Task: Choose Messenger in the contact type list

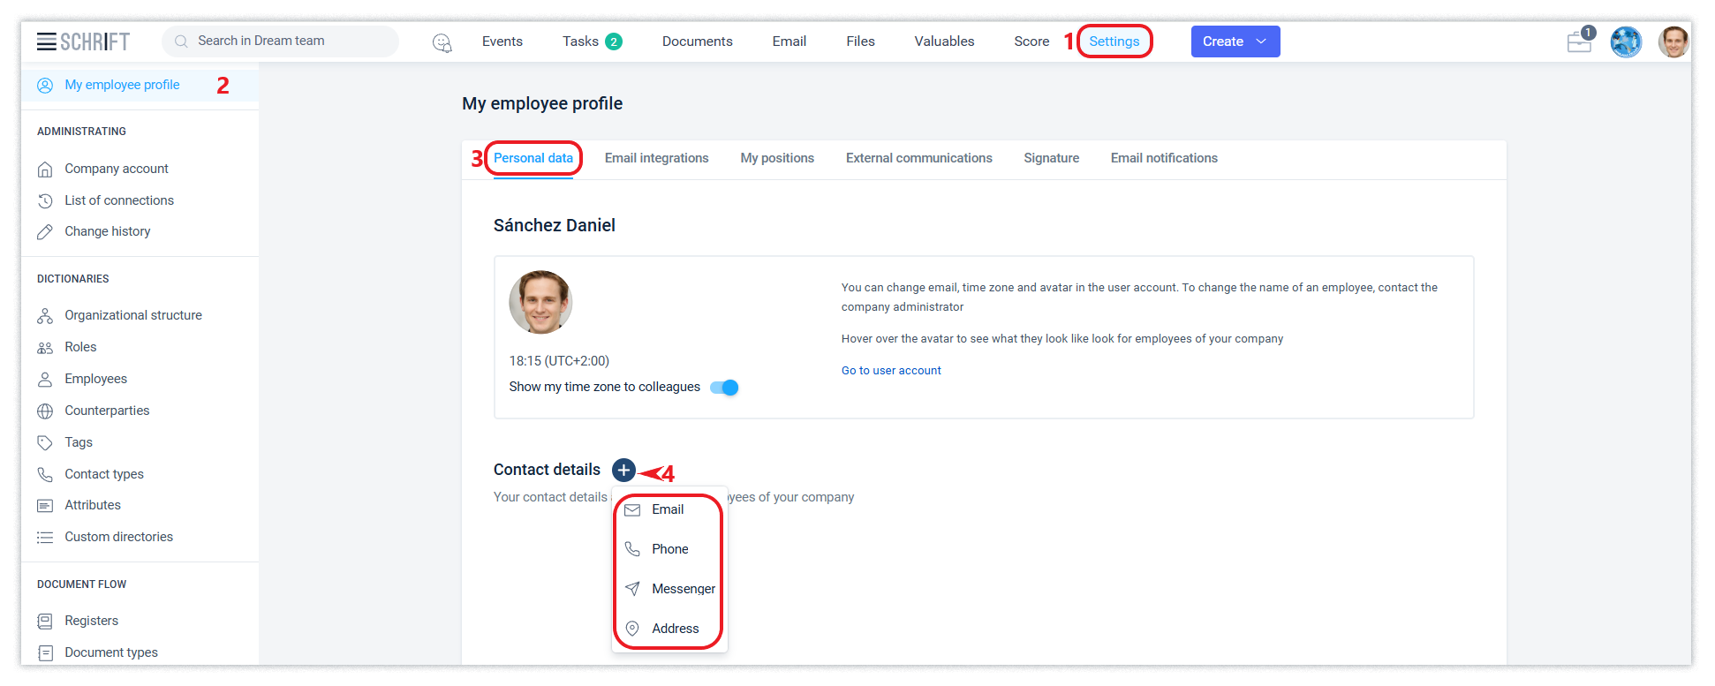Action: 683,589
